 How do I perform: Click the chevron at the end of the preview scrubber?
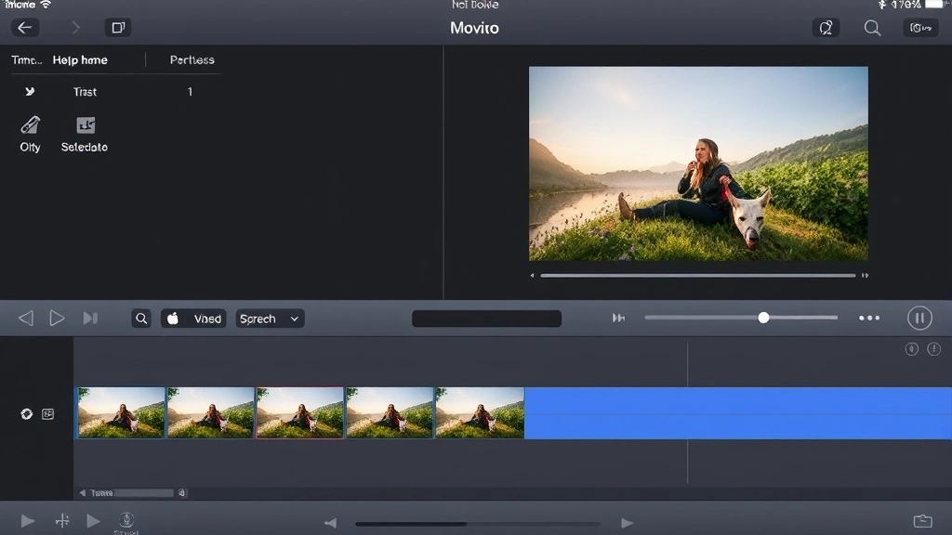point(865,275)
